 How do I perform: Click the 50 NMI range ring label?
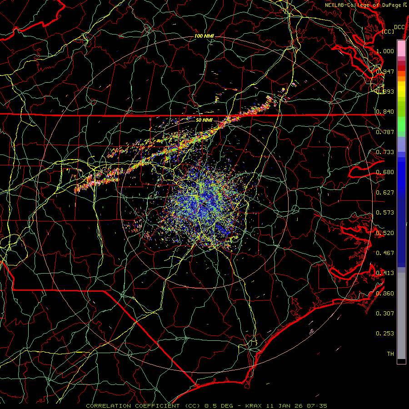point(204,120)
